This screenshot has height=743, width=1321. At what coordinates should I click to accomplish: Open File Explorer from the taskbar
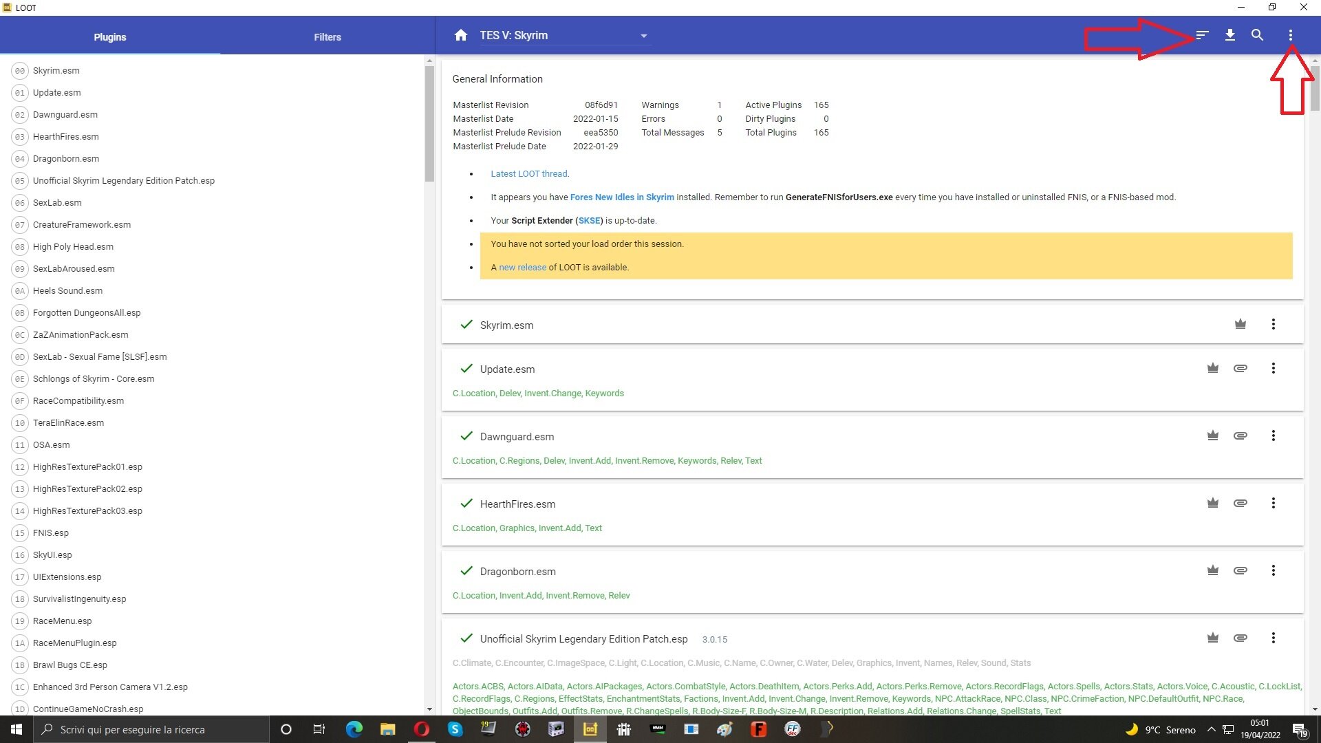388,729
